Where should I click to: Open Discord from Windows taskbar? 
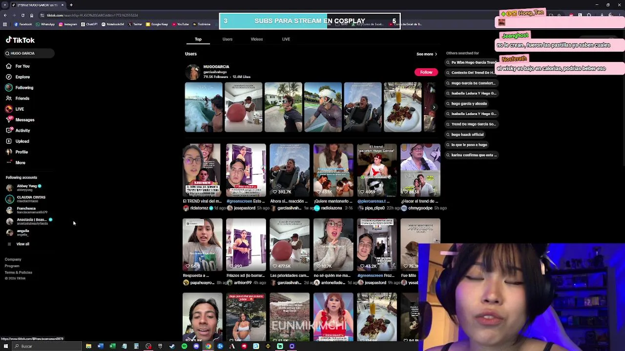[196, 346]
